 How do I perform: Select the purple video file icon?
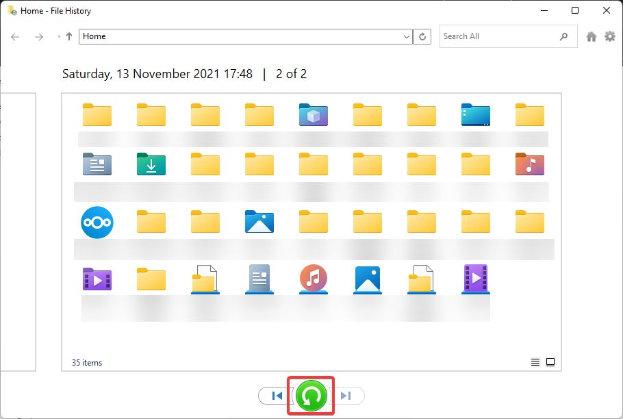(475, 279)
